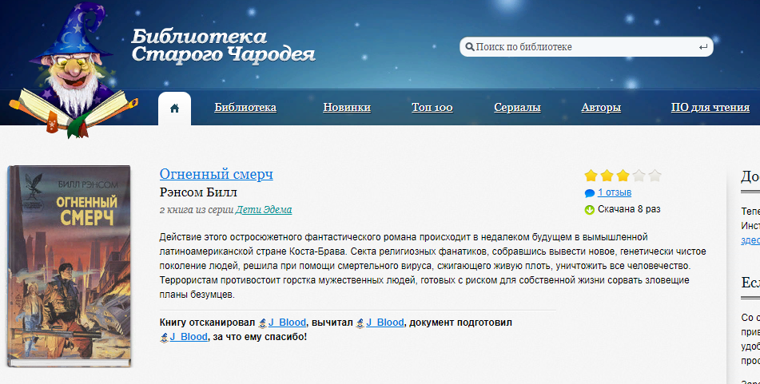The image size is (760, 384).
Task: Click the author name Рэнсом Билл
Action: point(198,192)
